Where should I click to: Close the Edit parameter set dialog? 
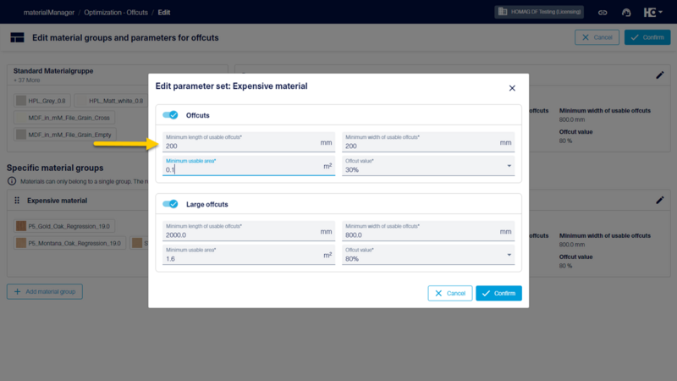click(512, 88)
